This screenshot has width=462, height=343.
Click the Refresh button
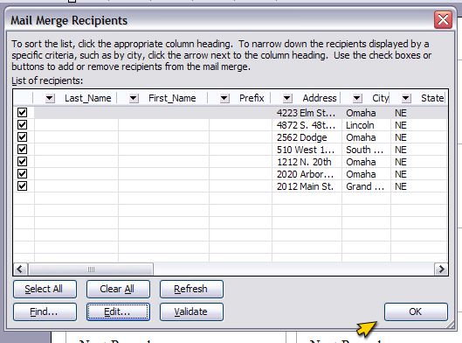click(x=191, y=289)
